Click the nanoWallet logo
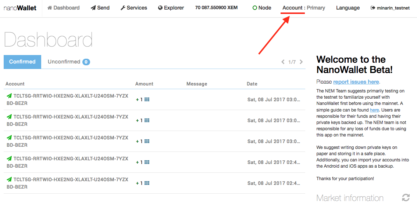 20,8
